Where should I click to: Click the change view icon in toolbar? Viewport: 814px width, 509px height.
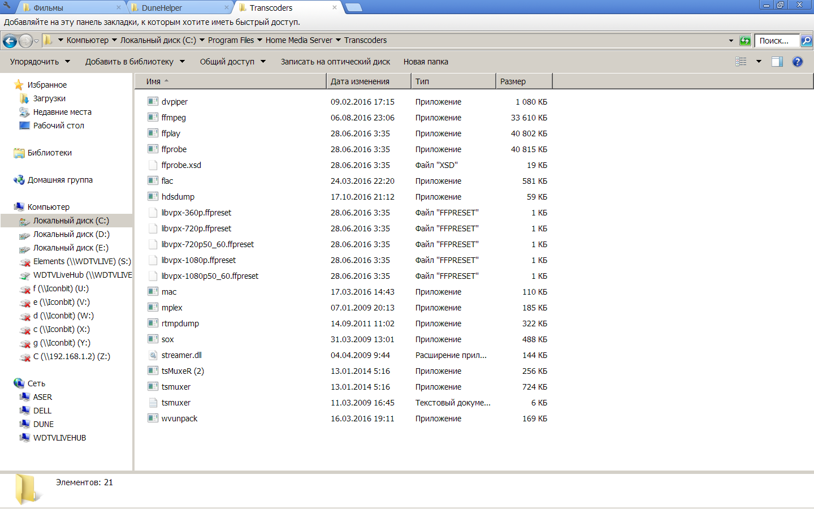point(741,62)
